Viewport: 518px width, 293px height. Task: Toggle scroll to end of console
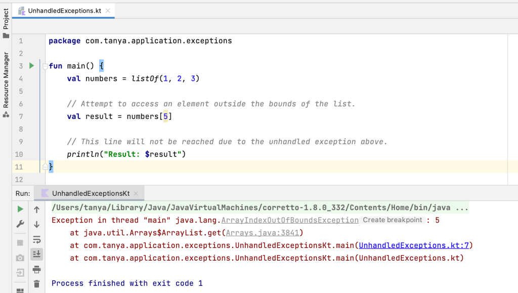(36, 254)
